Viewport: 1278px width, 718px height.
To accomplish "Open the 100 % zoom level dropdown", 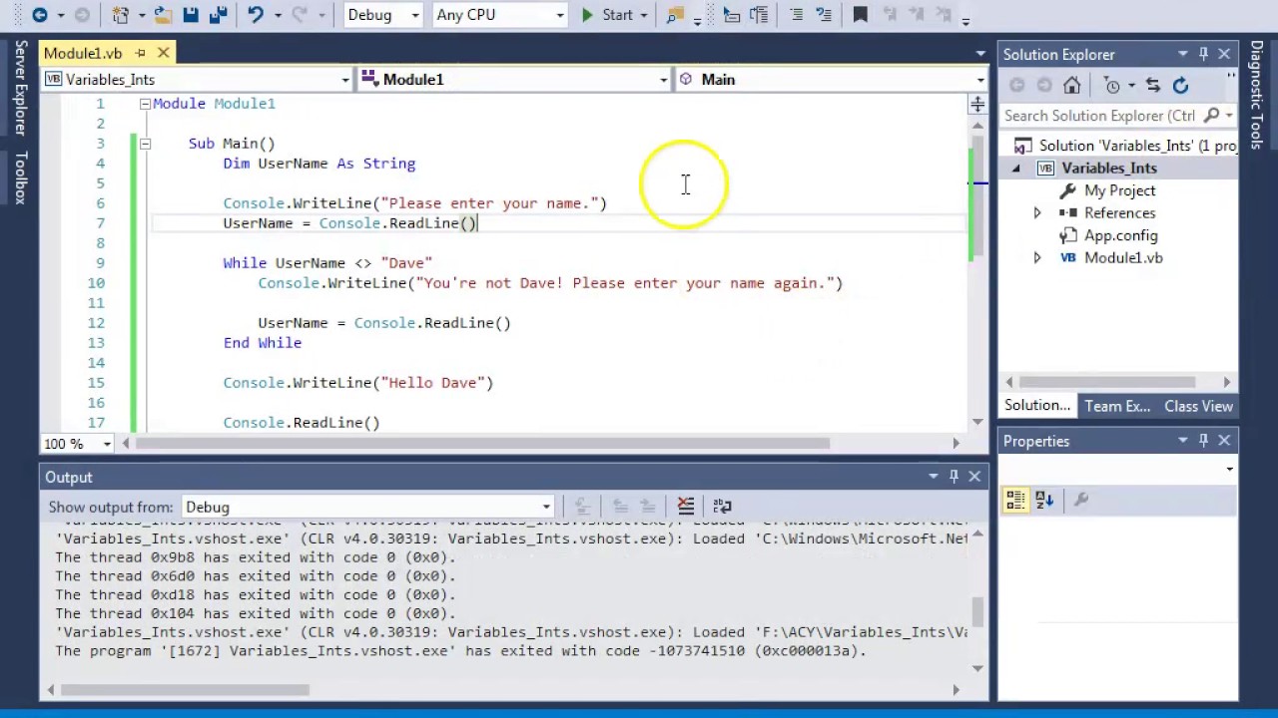I will pos(108,444).
